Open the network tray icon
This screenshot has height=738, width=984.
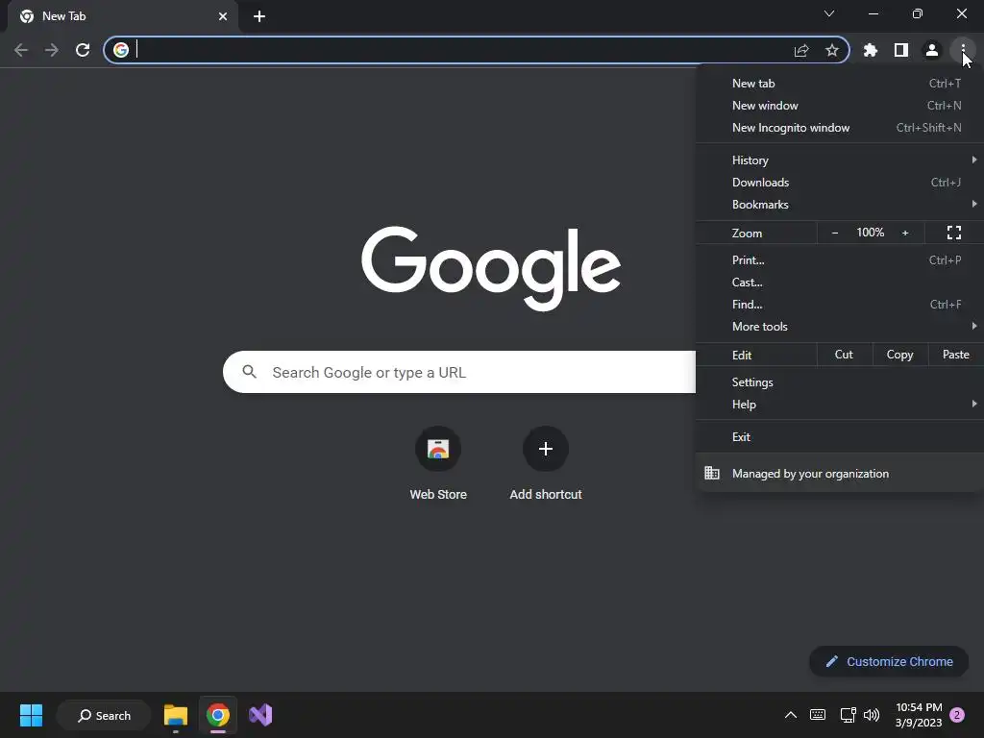click(x=848, y=715)
